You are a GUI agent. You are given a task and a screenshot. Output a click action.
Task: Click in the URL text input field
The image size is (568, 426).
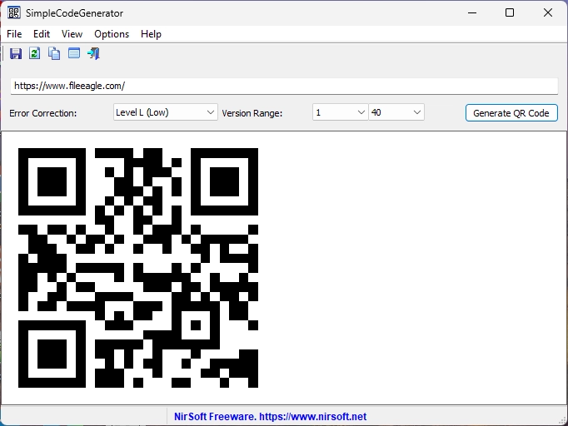[x=284, y=87]
